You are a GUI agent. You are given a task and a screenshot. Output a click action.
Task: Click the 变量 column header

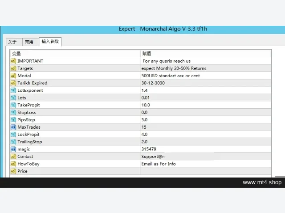click(x=75, y=54)
